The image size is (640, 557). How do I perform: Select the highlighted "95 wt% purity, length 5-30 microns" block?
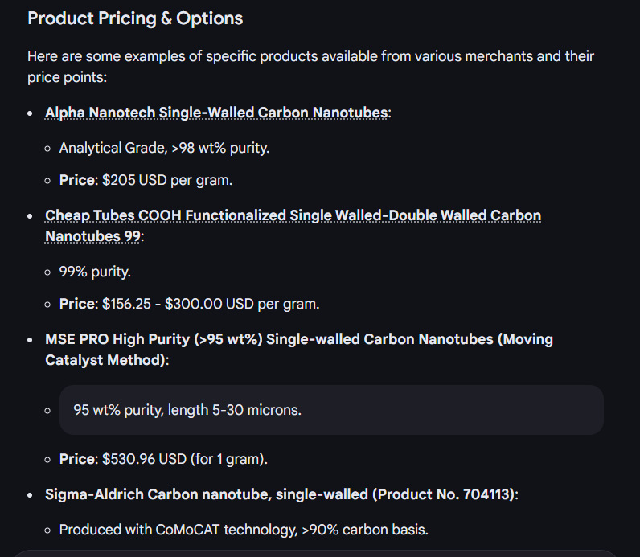331,410
